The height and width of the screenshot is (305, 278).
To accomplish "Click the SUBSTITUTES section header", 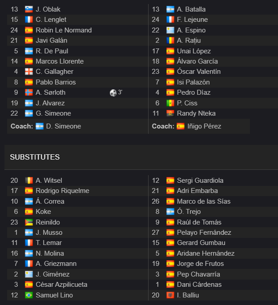I will [x=35, y=157].
